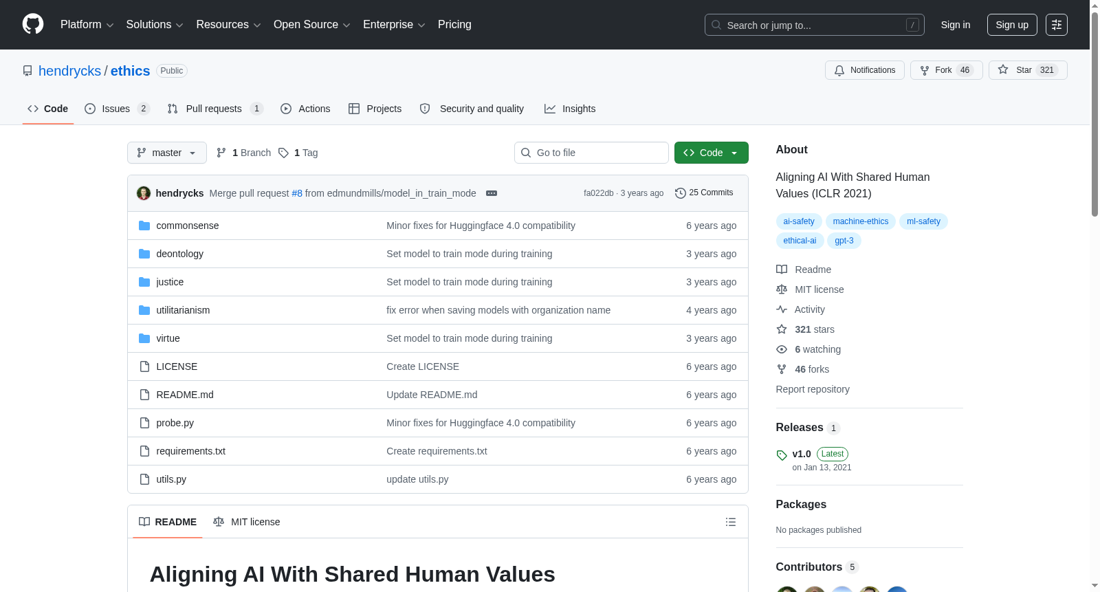
Task: View 46 forks in sidebar
Action: (x=802, y=369)
